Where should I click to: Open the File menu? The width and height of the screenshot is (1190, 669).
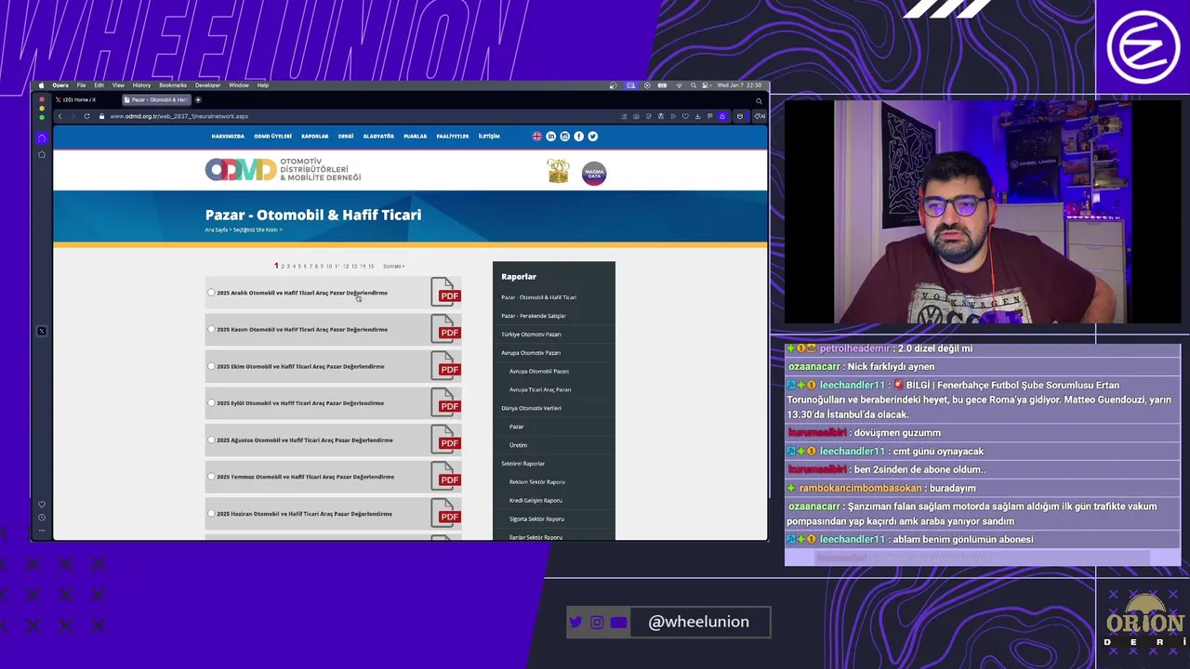point(81,85)
